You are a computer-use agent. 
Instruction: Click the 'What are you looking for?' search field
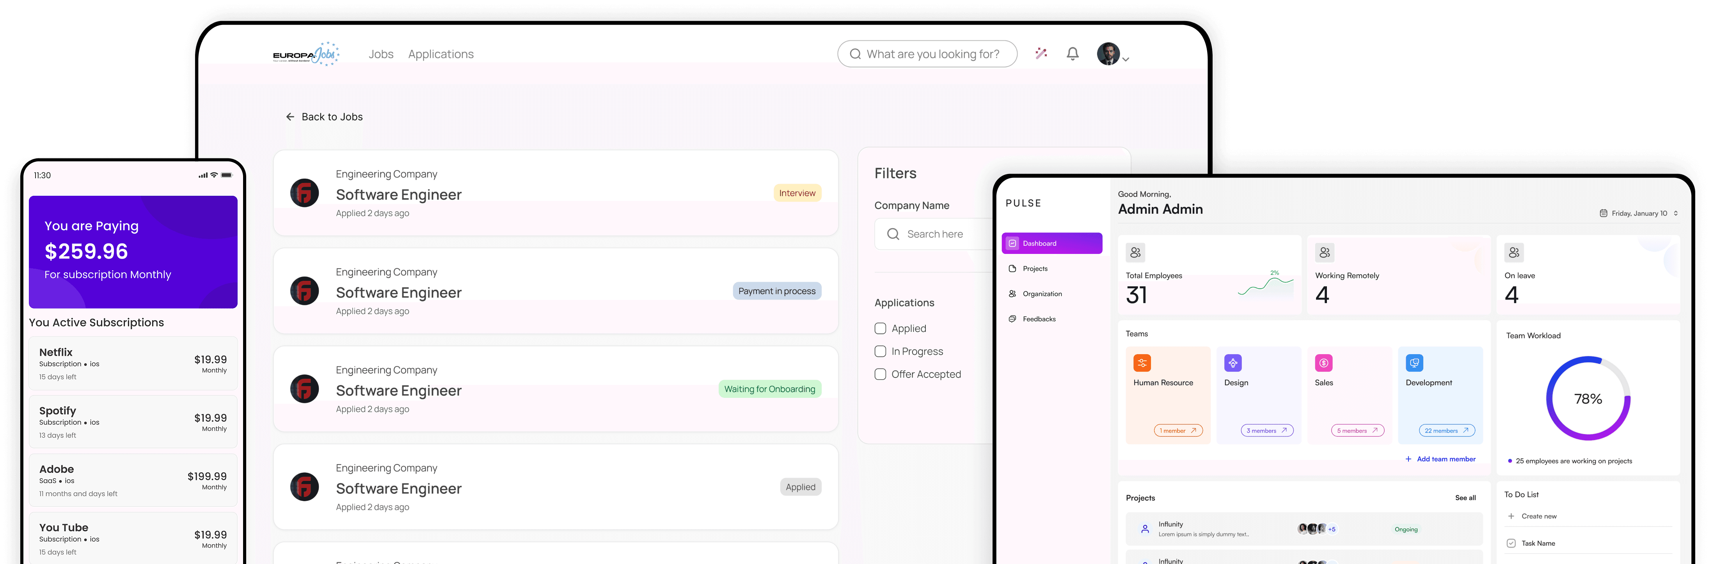tap(932, 54)
